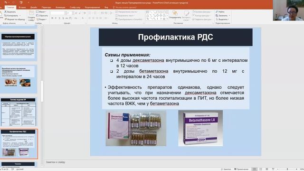The width and height of the screenshot is (304, 171).
Task: Click the Tell Me search box
Action: (124, 8)
